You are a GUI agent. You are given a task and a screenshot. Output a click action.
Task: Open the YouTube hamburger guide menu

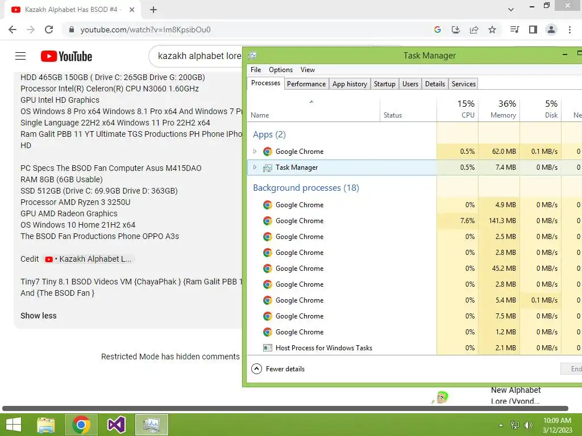tap(20, 56)
